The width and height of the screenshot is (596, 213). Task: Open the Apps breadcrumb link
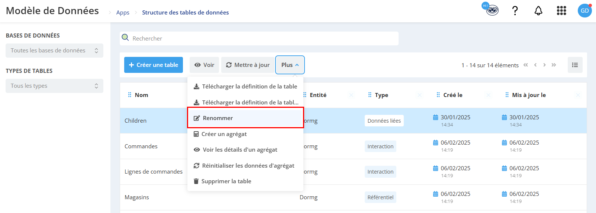[x=123, y=13]
